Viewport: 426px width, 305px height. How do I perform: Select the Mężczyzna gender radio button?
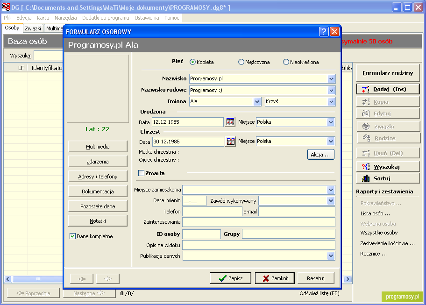(241, 62)
